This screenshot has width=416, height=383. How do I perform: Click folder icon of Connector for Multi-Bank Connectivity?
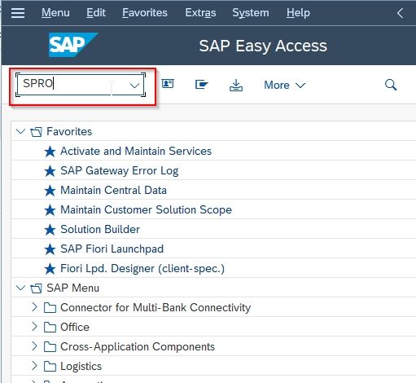click(50, 308)
